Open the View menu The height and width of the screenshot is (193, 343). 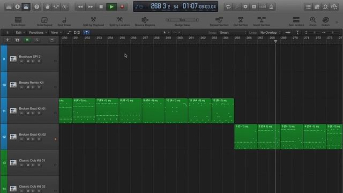[56, 33]
